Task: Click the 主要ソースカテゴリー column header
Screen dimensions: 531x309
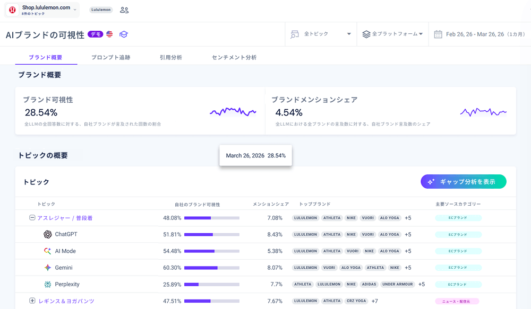Action: point(458,204)
